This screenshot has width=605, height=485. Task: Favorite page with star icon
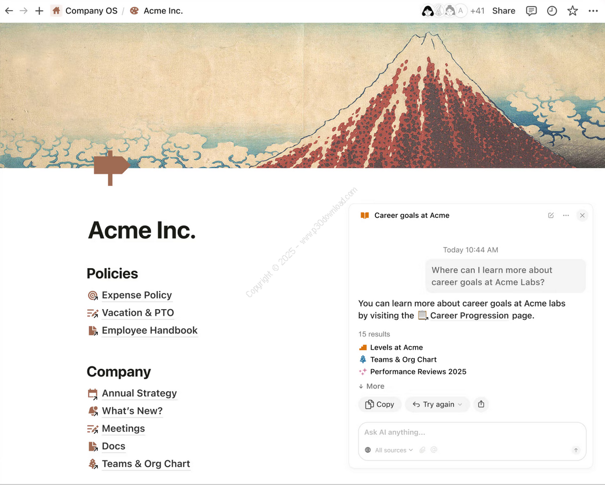573,11
